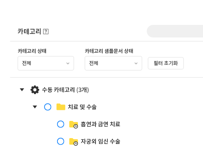
Task: Open the 카테고리 상태 dropdown
Action: coord(46,63)
